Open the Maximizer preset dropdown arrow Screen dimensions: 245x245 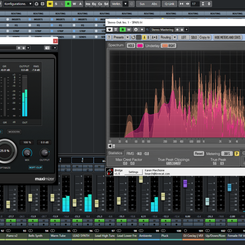point(28,48)
